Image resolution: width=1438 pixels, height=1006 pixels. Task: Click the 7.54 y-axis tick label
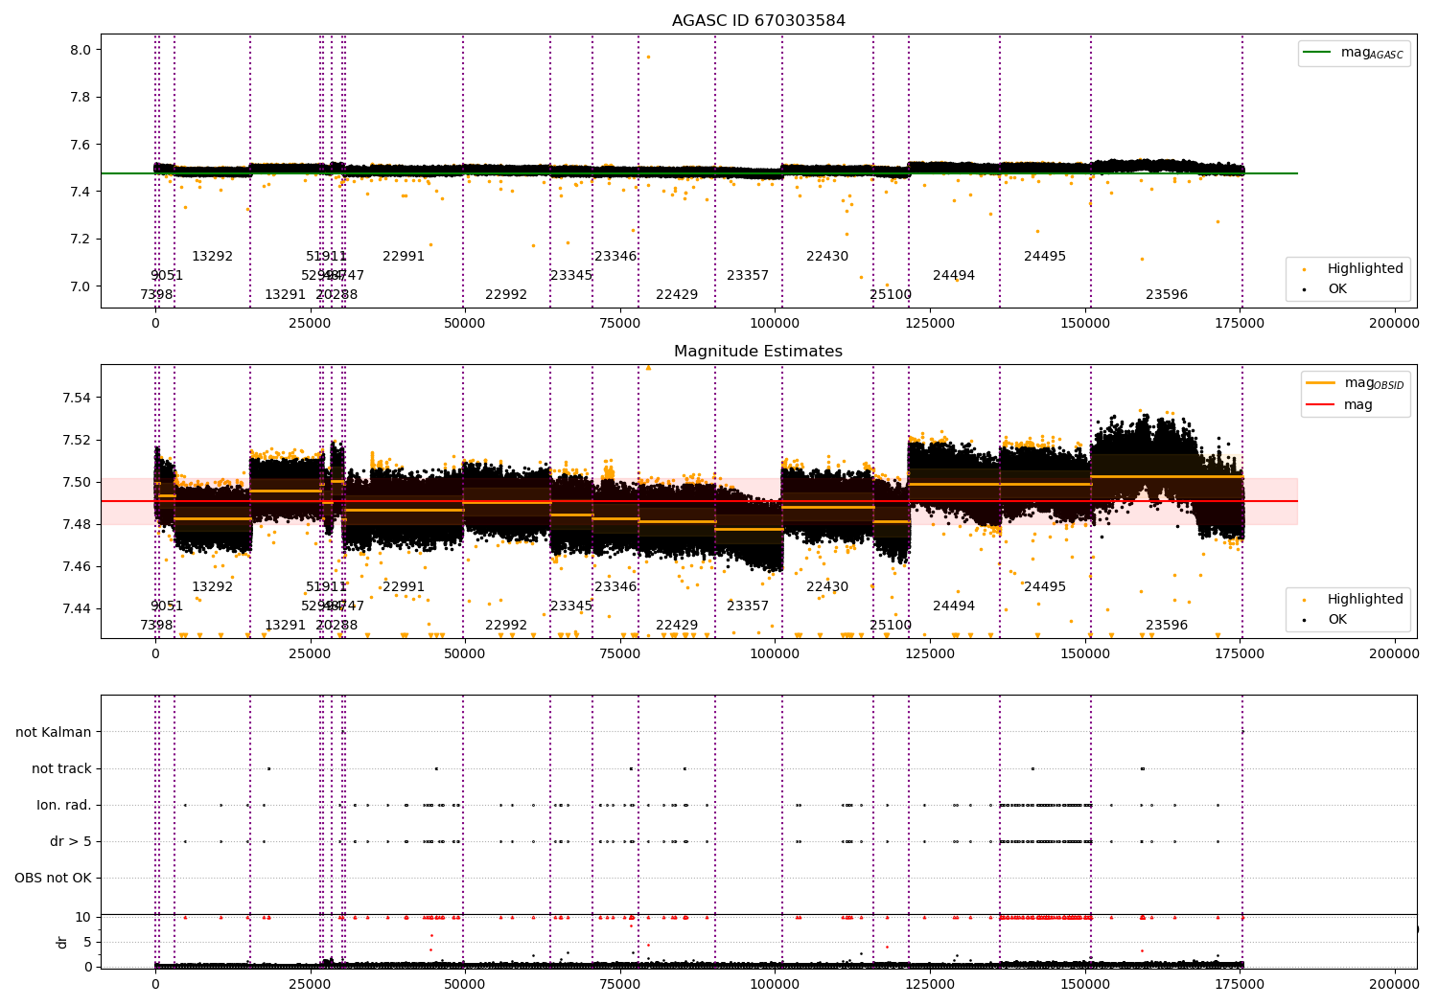[77, 398]
